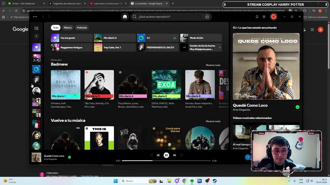Viewport: 330px width, 185px height.
Task: Go to Spotify Home via house icon
Action: coord(125,17)
